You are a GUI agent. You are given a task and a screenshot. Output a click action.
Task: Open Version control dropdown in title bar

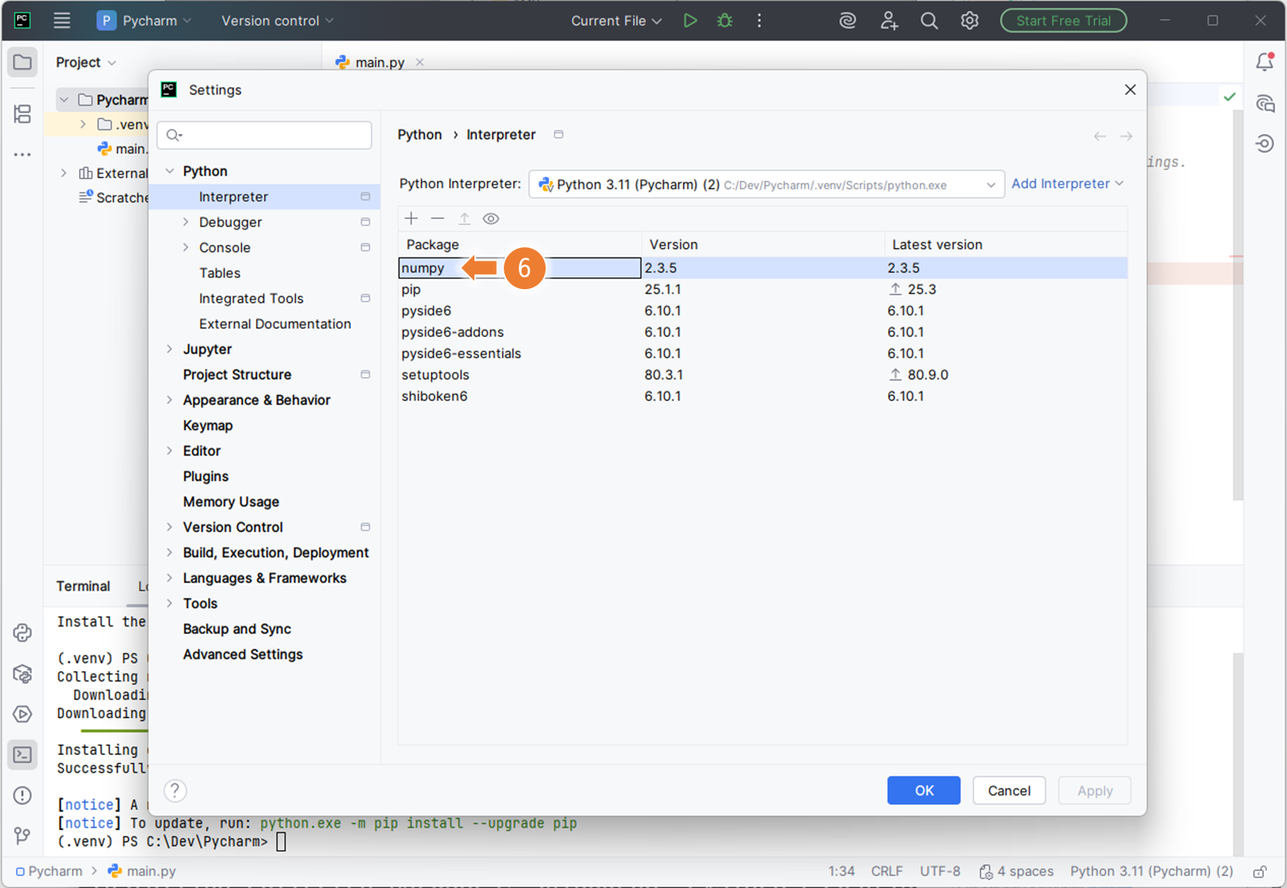point(277,21)
